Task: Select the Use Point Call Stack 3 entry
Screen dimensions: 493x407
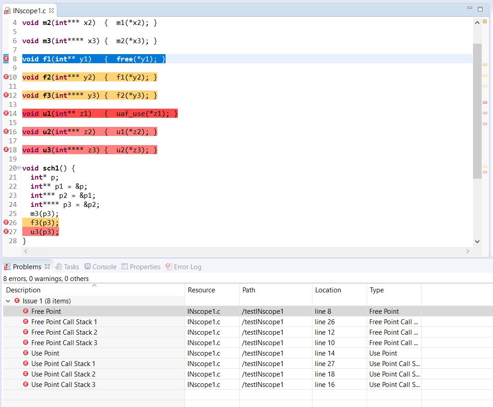Action: 63,384
